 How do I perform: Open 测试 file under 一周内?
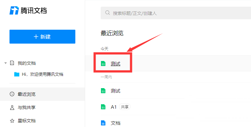[x=116, y=91]
